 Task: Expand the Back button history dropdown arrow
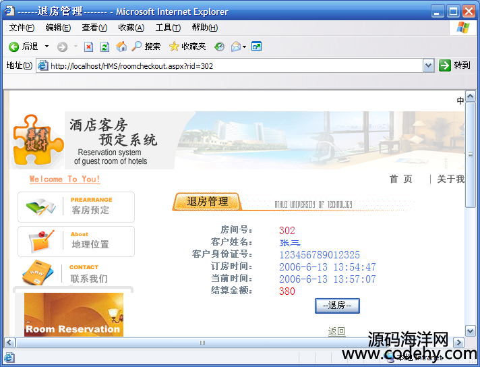coord(47,47)
